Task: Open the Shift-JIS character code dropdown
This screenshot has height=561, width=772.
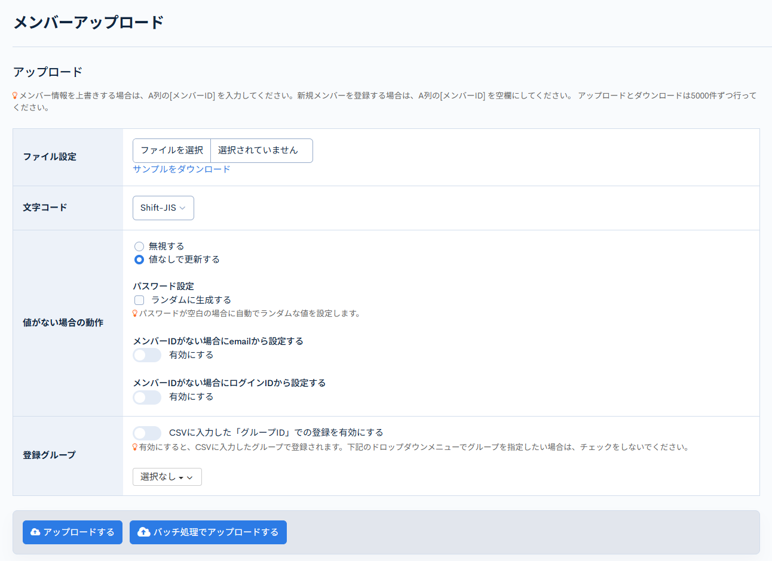Action: coord(163,208)
